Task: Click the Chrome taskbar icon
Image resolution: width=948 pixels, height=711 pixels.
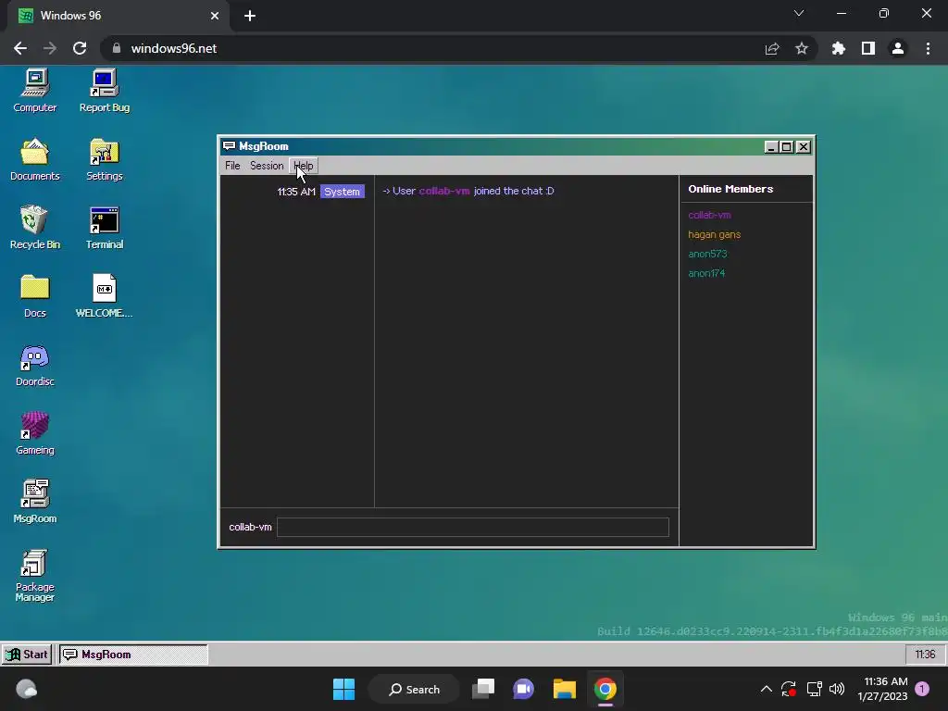Action: 605,689
